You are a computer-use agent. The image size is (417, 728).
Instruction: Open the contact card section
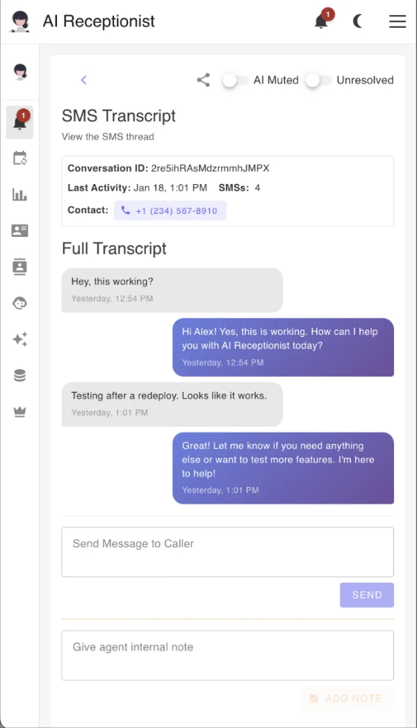19,231
